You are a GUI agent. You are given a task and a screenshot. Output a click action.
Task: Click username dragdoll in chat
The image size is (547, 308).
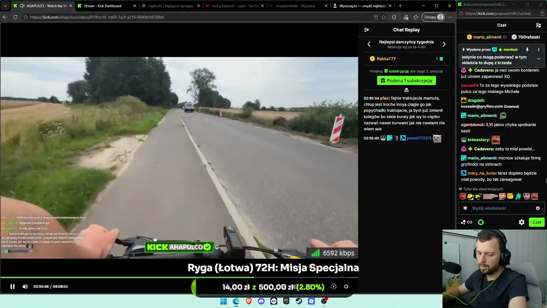pyautogui.click(x=476, y=101)
